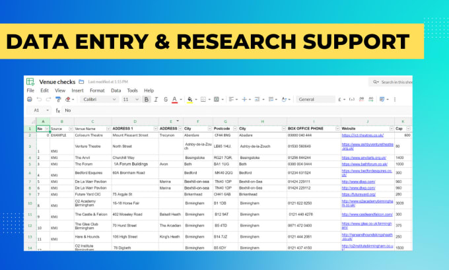Toggle Strikethrough formatting
Image resolution: width=449 pixels, height=270 pixels.
166,100
